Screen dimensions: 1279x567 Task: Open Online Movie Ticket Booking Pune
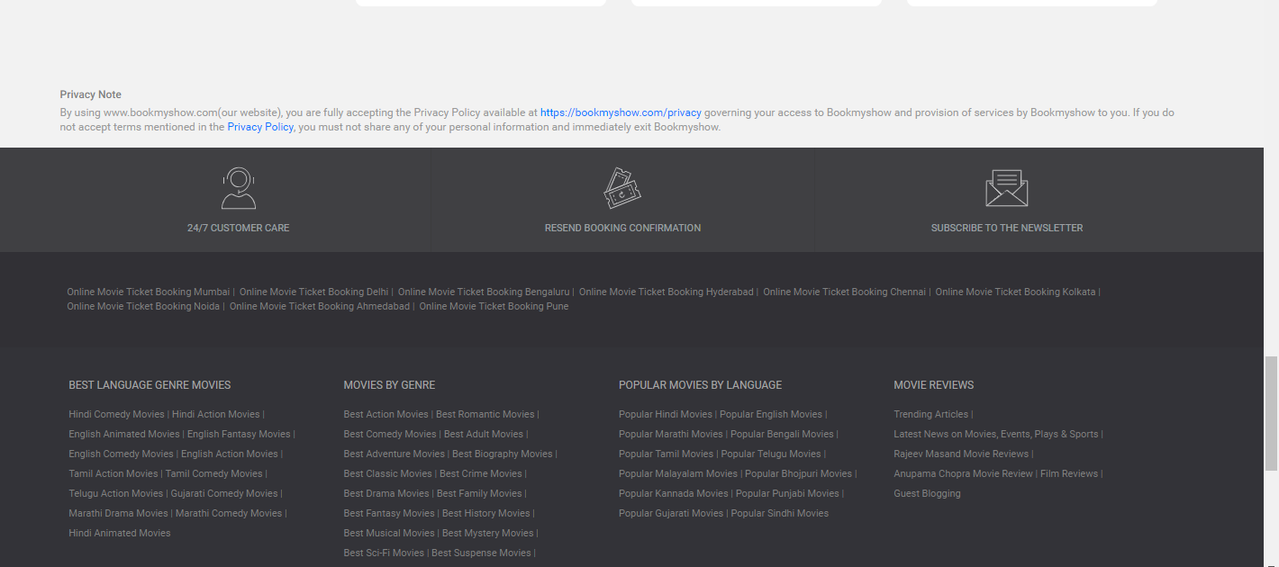(494, 306)
